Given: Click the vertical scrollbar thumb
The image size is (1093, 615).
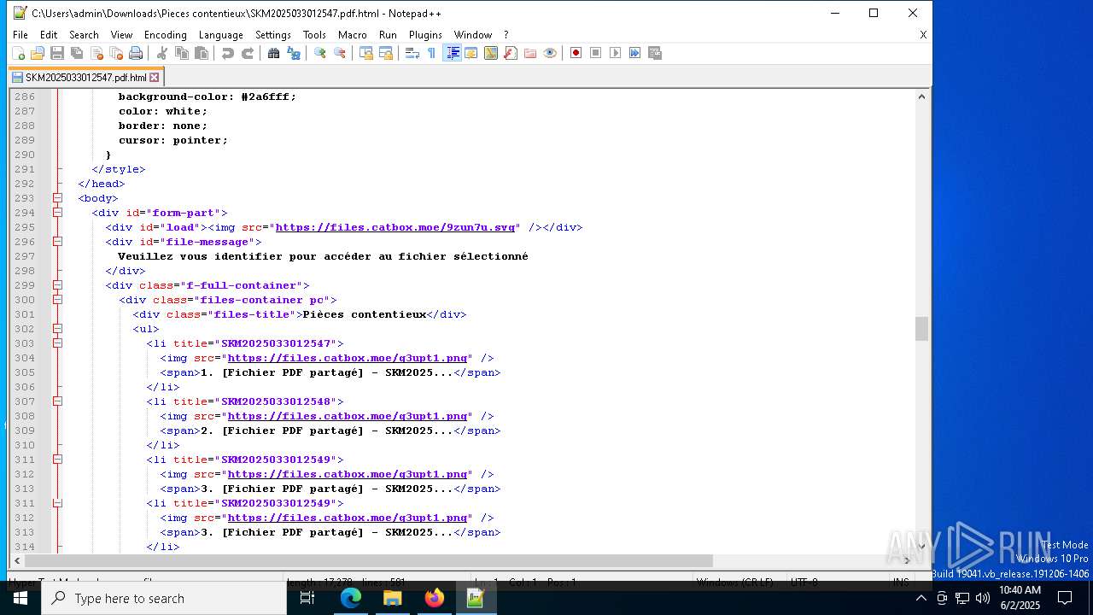Looking at the screenshot, I should (921, 328).
